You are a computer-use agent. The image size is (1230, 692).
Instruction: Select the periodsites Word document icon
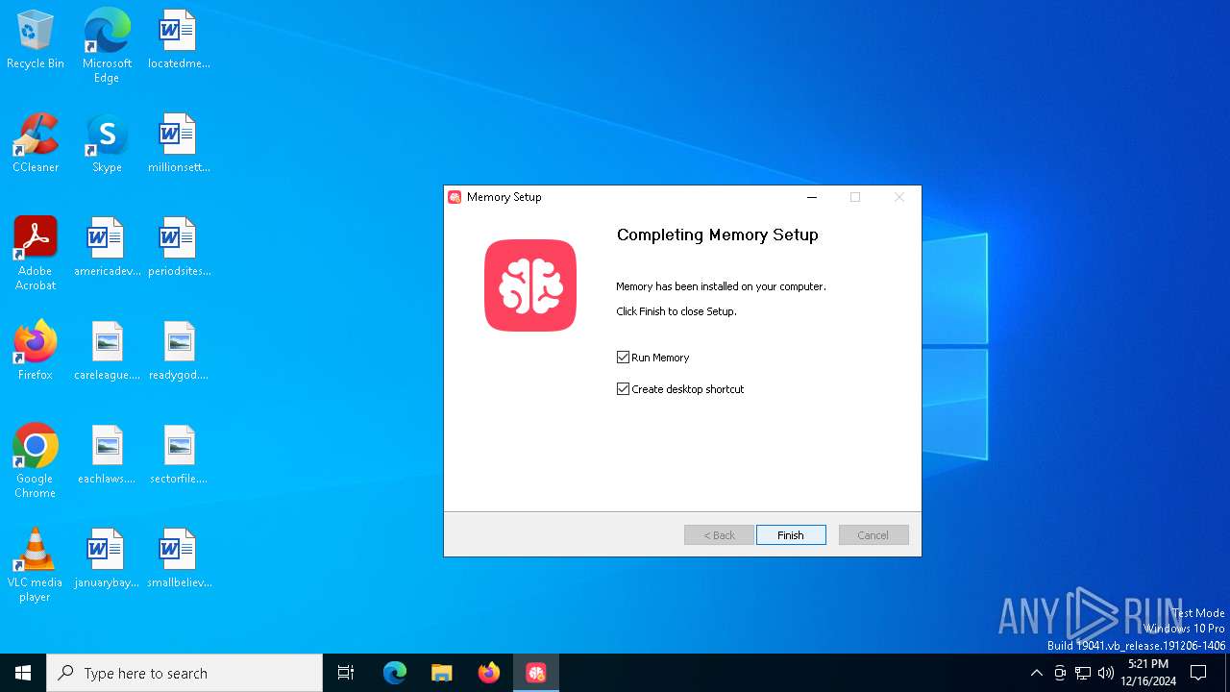point(178,247)
